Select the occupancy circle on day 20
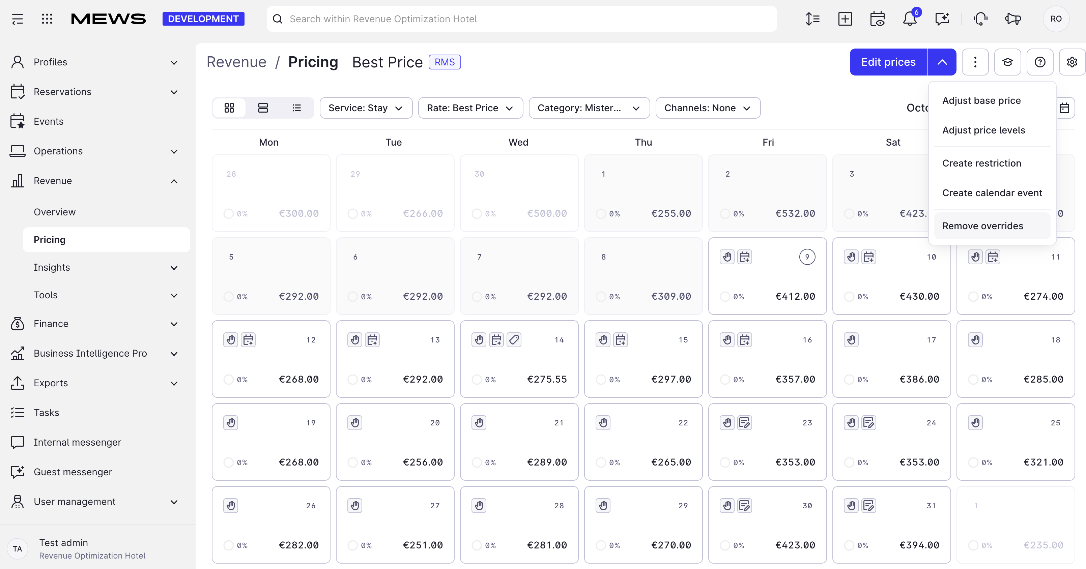The height and width of the screenshot is (569, 1086). click(352, 462)
